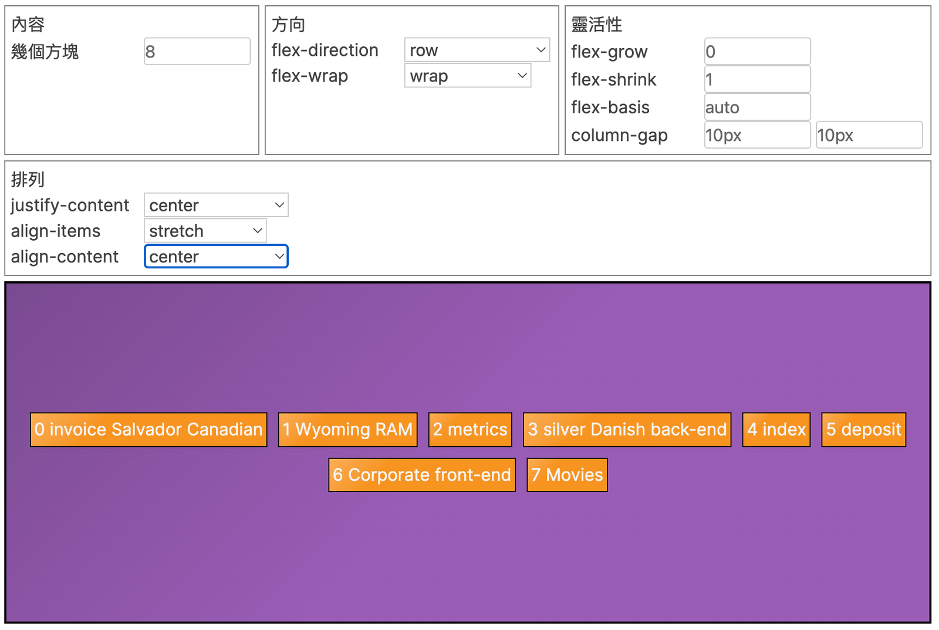Expand the align-content dropdown
Image resolution: width=939 pixels, height=630 pixels.
tap(215, 257)
